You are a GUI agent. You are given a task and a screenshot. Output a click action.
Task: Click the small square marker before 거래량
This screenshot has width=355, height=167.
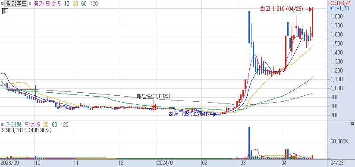pyautogui.click(x=3, y=124)
